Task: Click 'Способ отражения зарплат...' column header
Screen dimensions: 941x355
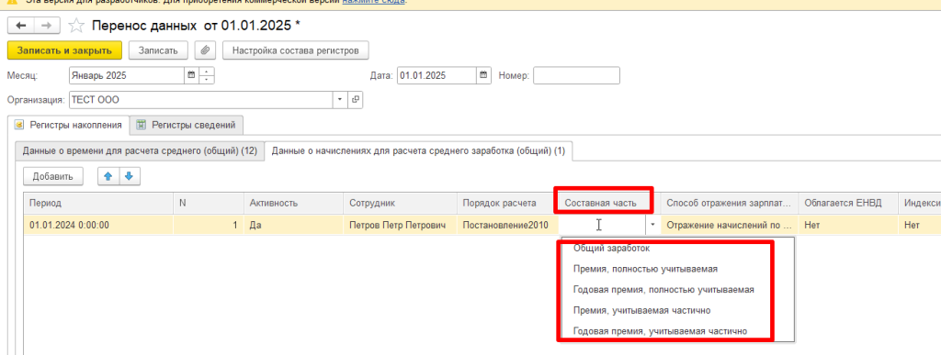Action: pos(729,204)
